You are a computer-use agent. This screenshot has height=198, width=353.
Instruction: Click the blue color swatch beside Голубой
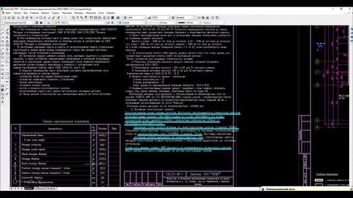(x=120, y=23)
